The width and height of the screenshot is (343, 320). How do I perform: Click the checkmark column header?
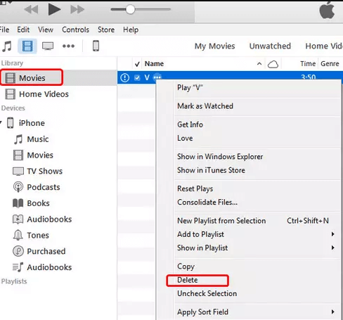pos(137,64)
